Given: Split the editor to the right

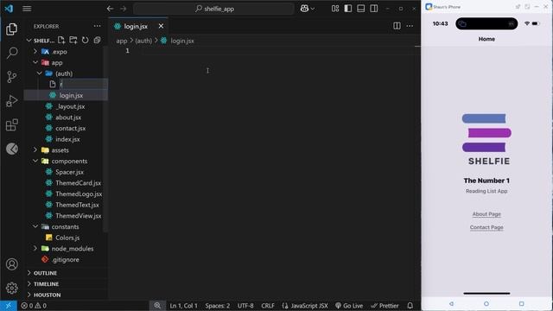Looking at the screenshot, I should (397, 26).
